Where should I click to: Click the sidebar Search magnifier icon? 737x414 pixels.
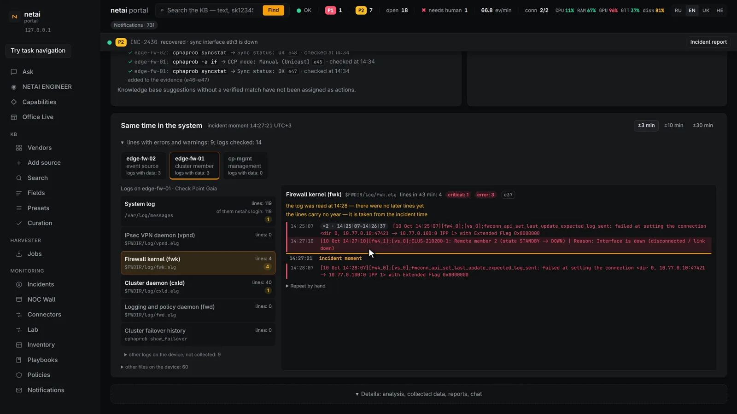[19, 178]
